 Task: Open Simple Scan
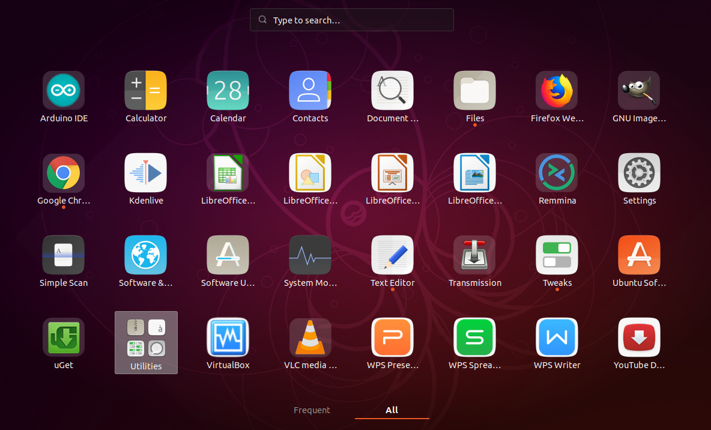pyautogui.click(x=64, y=255)
